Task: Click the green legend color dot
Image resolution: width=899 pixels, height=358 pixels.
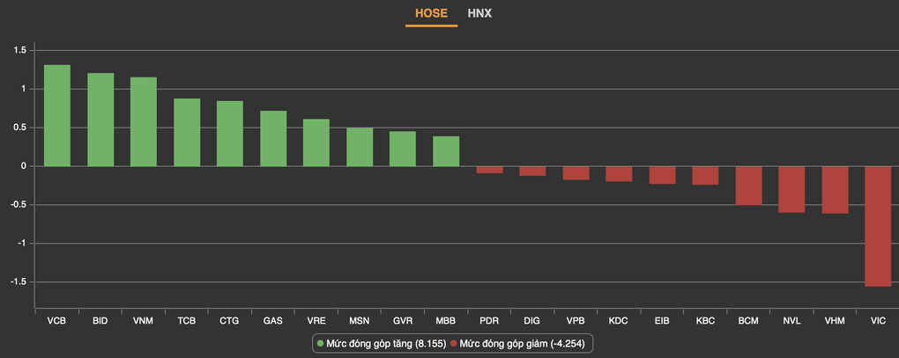Action: [321, 343]
